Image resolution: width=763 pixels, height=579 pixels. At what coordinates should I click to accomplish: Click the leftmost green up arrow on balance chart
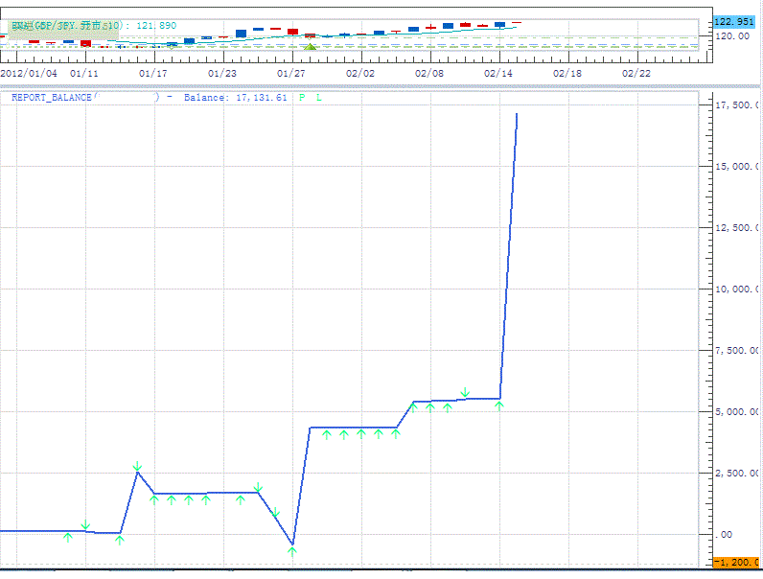(x=67, y=536)
